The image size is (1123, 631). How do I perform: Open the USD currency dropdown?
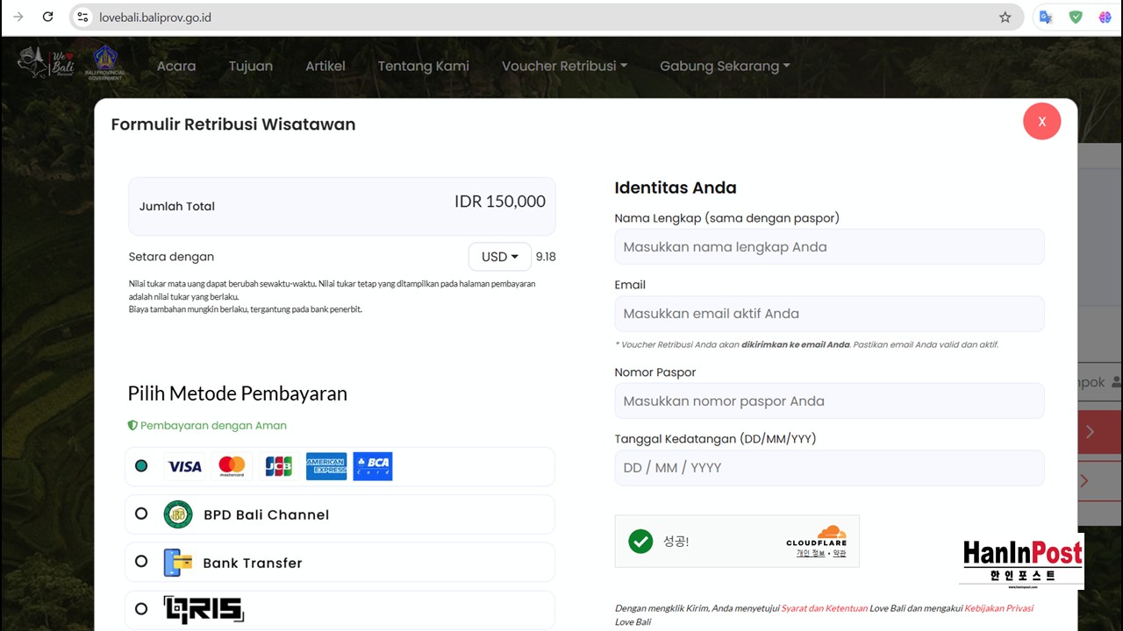click(x=499, y=257)
